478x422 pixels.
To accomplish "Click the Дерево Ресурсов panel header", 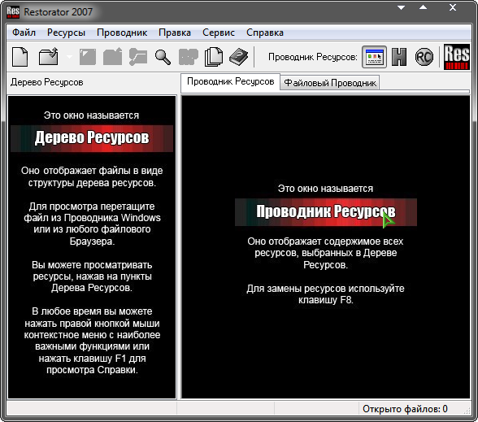I will pos(46,82).
